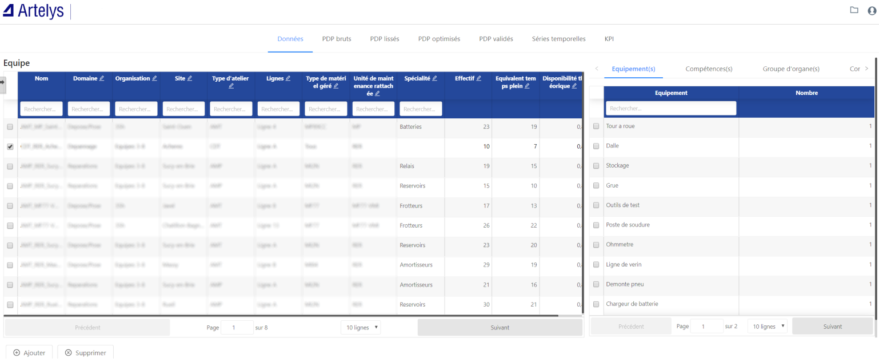This screenshot has height=362, width=879.
Task: Open the PDP validés tab
Action: 496,39
